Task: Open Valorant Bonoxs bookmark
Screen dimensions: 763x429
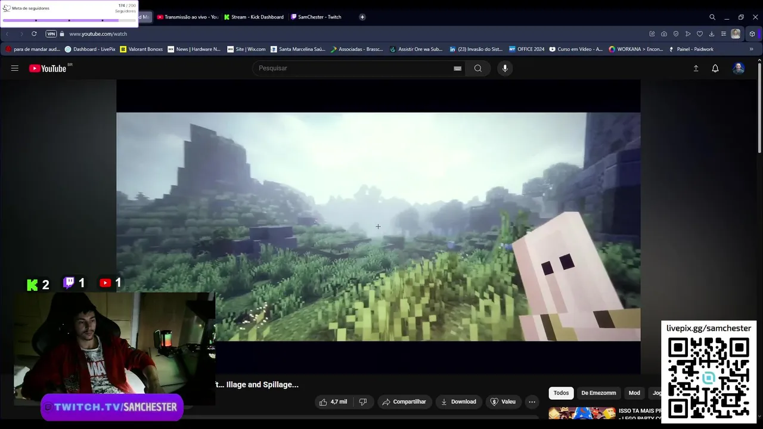Action: [x=141, y=49]
